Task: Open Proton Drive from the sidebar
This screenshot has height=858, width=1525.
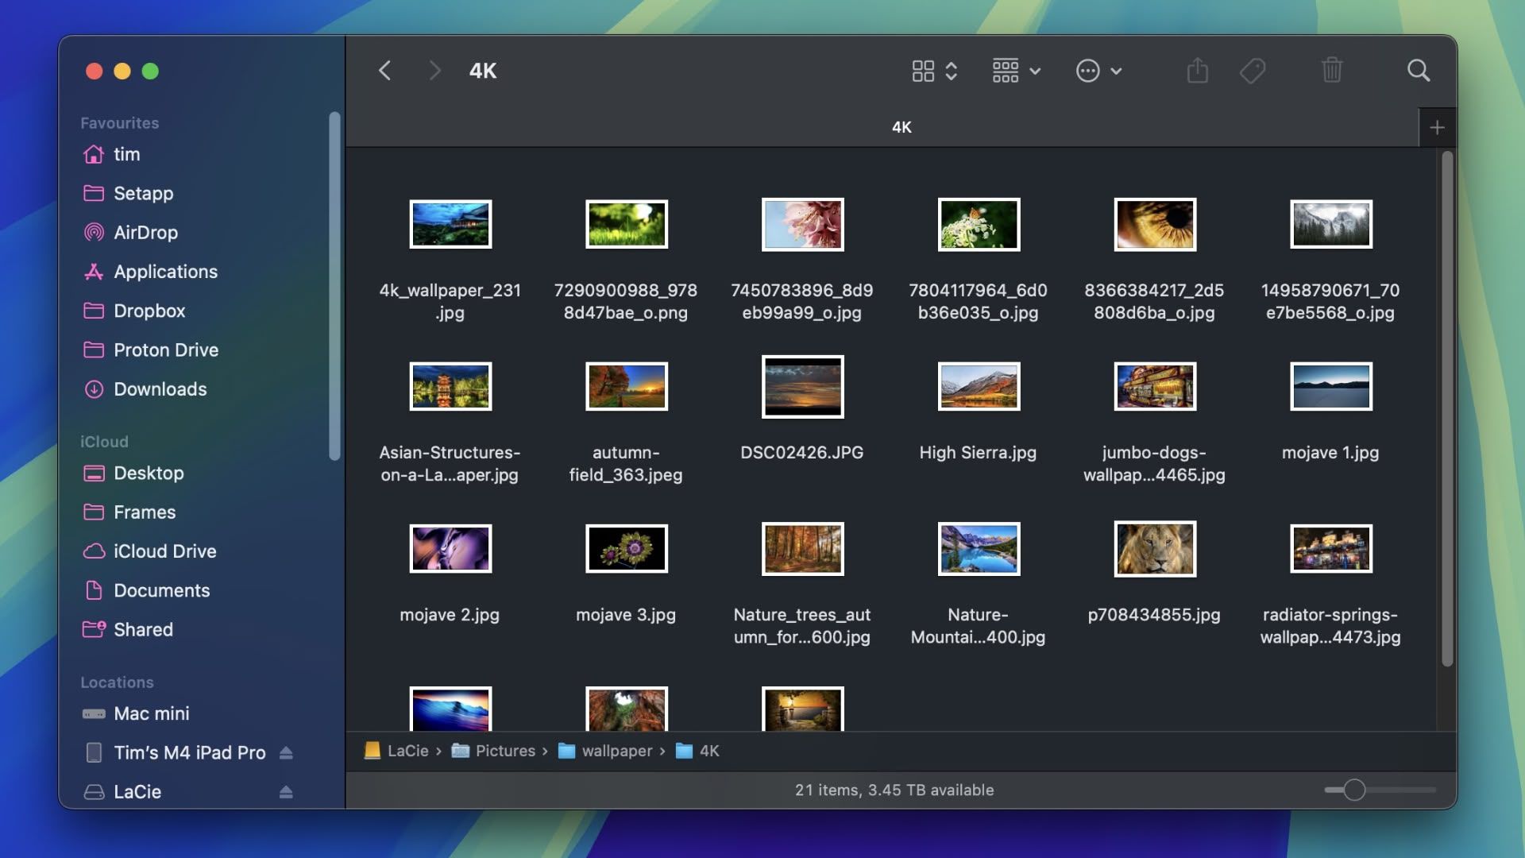Action: pos(167,350)
